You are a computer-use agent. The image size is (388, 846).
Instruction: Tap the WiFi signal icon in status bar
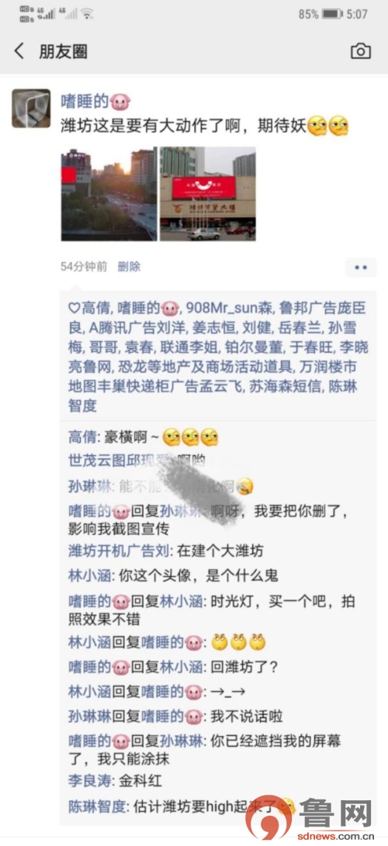tap(87, 13)
